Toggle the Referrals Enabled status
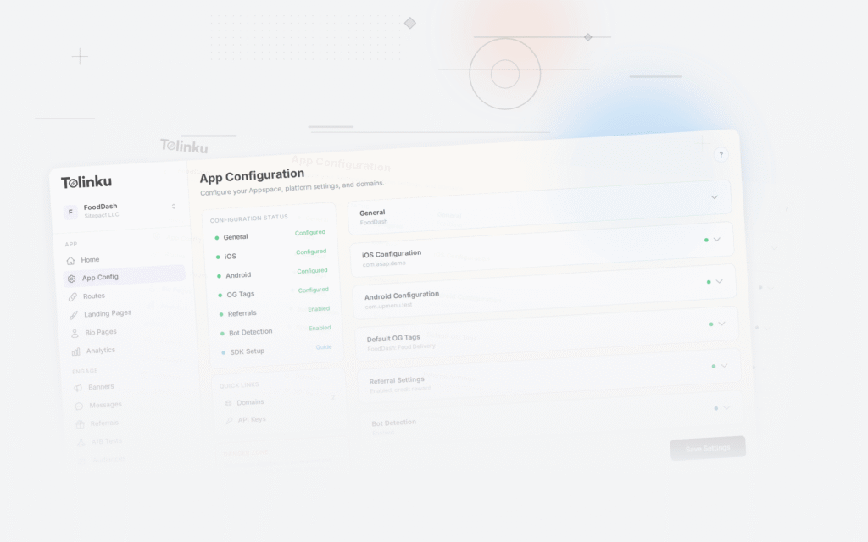Screen dimensions: 868x542 (x=316, y=309)
